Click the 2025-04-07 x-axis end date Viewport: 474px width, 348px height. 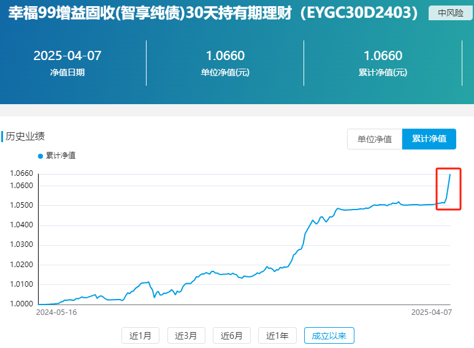(x=432, y=312)
